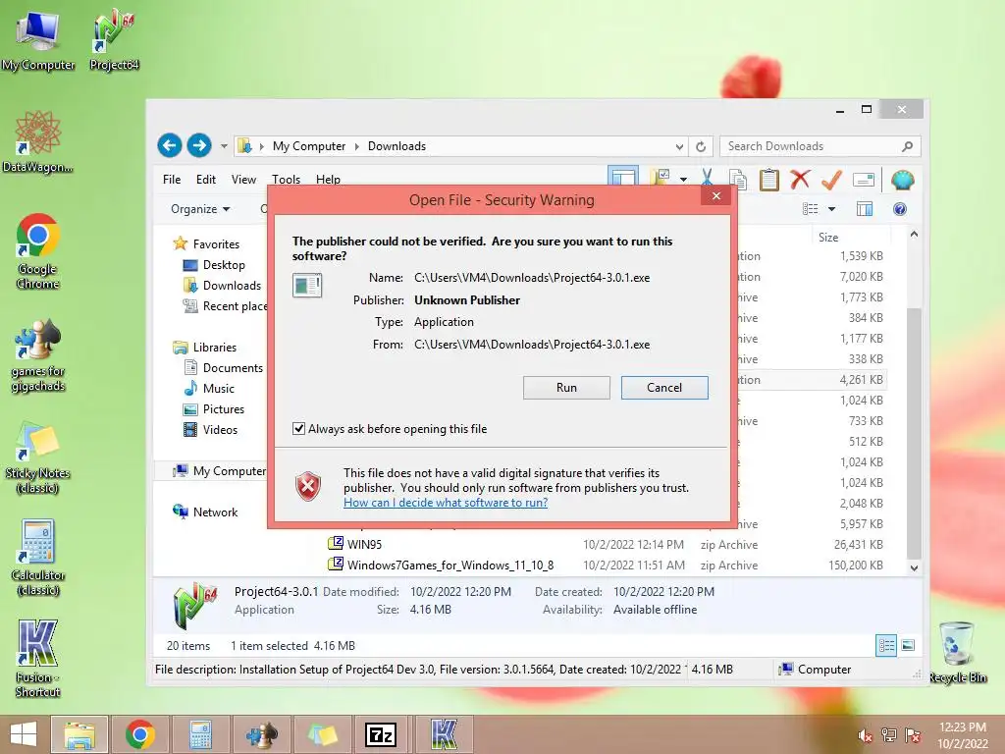Open games for gigachads desktop shortcut
The width and height of the screenshot is (1005, 754).
38,353
